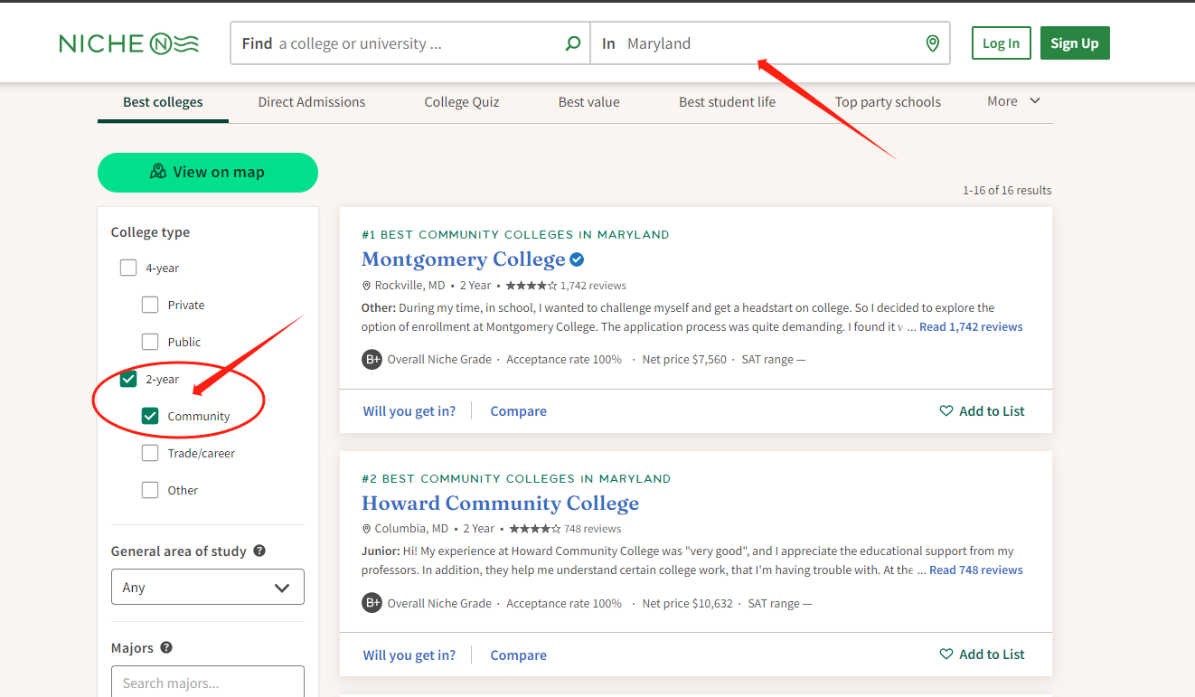Click the Niche logo in header
Screen dimensions: 1195x697
(x=128, y=43)
